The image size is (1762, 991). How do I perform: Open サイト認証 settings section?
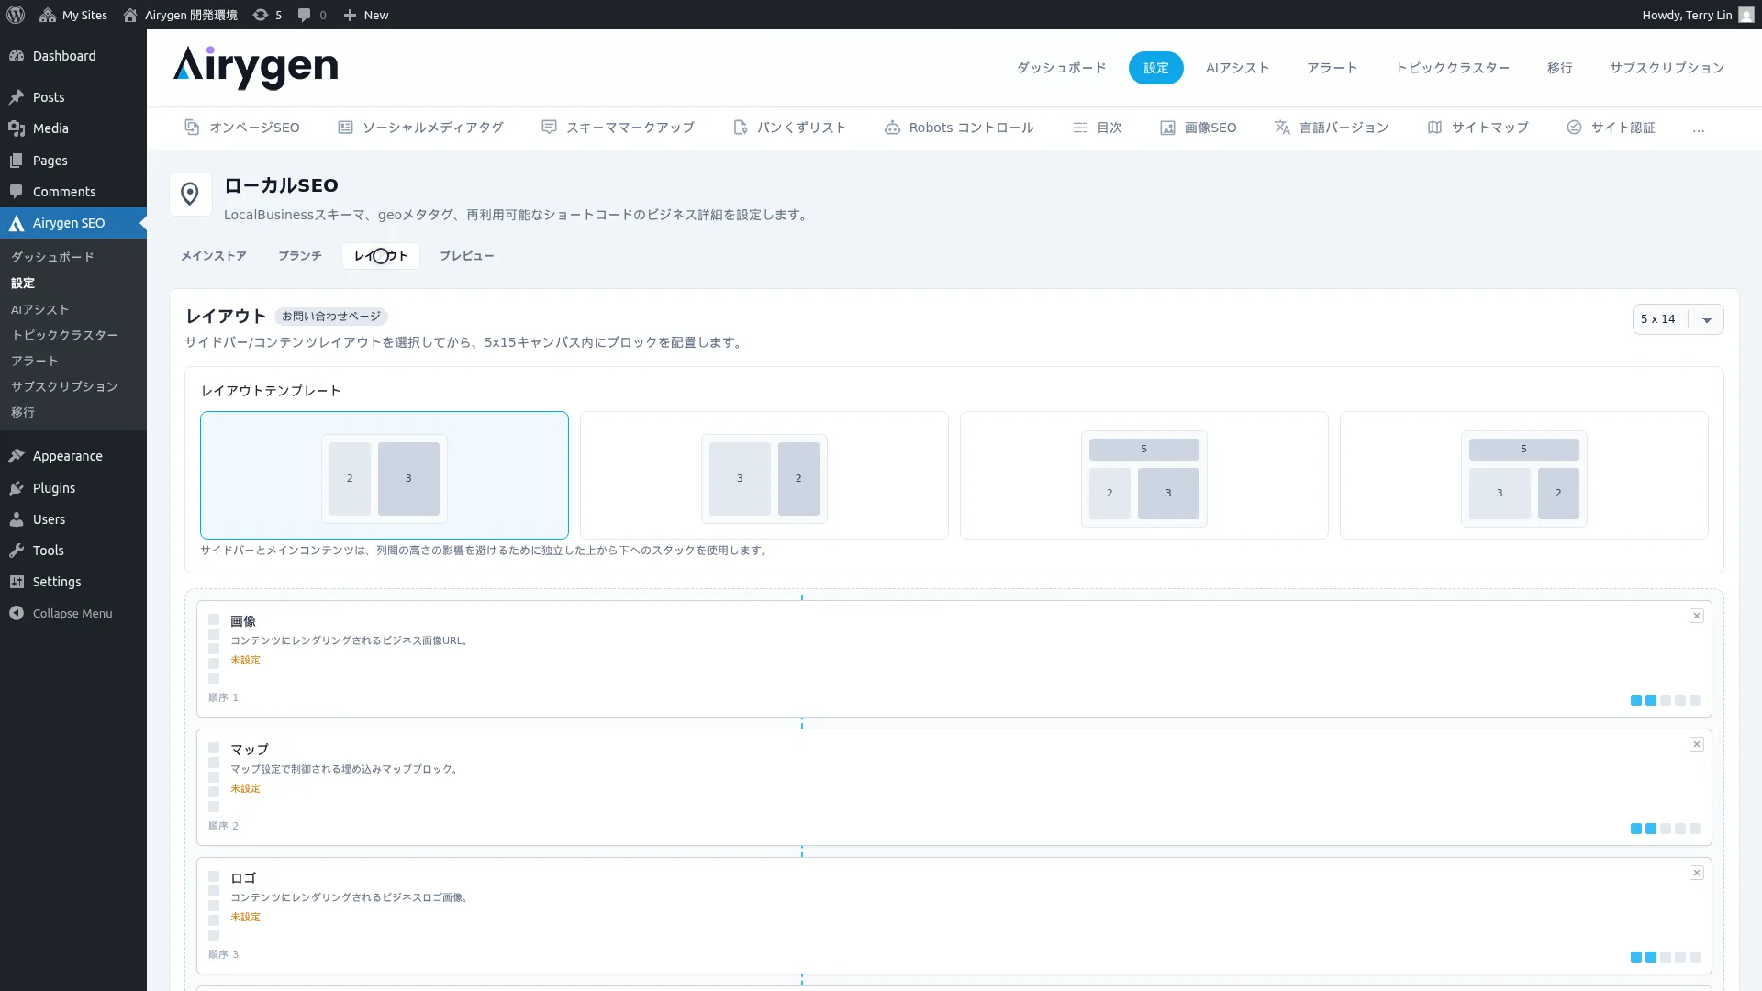[x=1611, y=128]
